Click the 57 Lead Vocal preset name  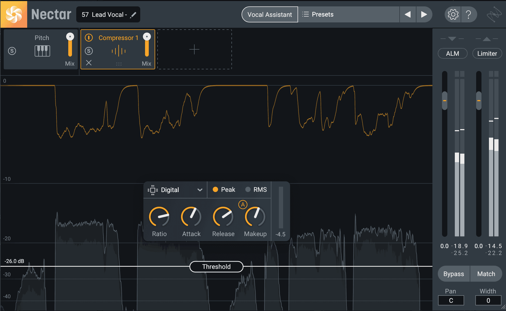[x=104, y=15]
